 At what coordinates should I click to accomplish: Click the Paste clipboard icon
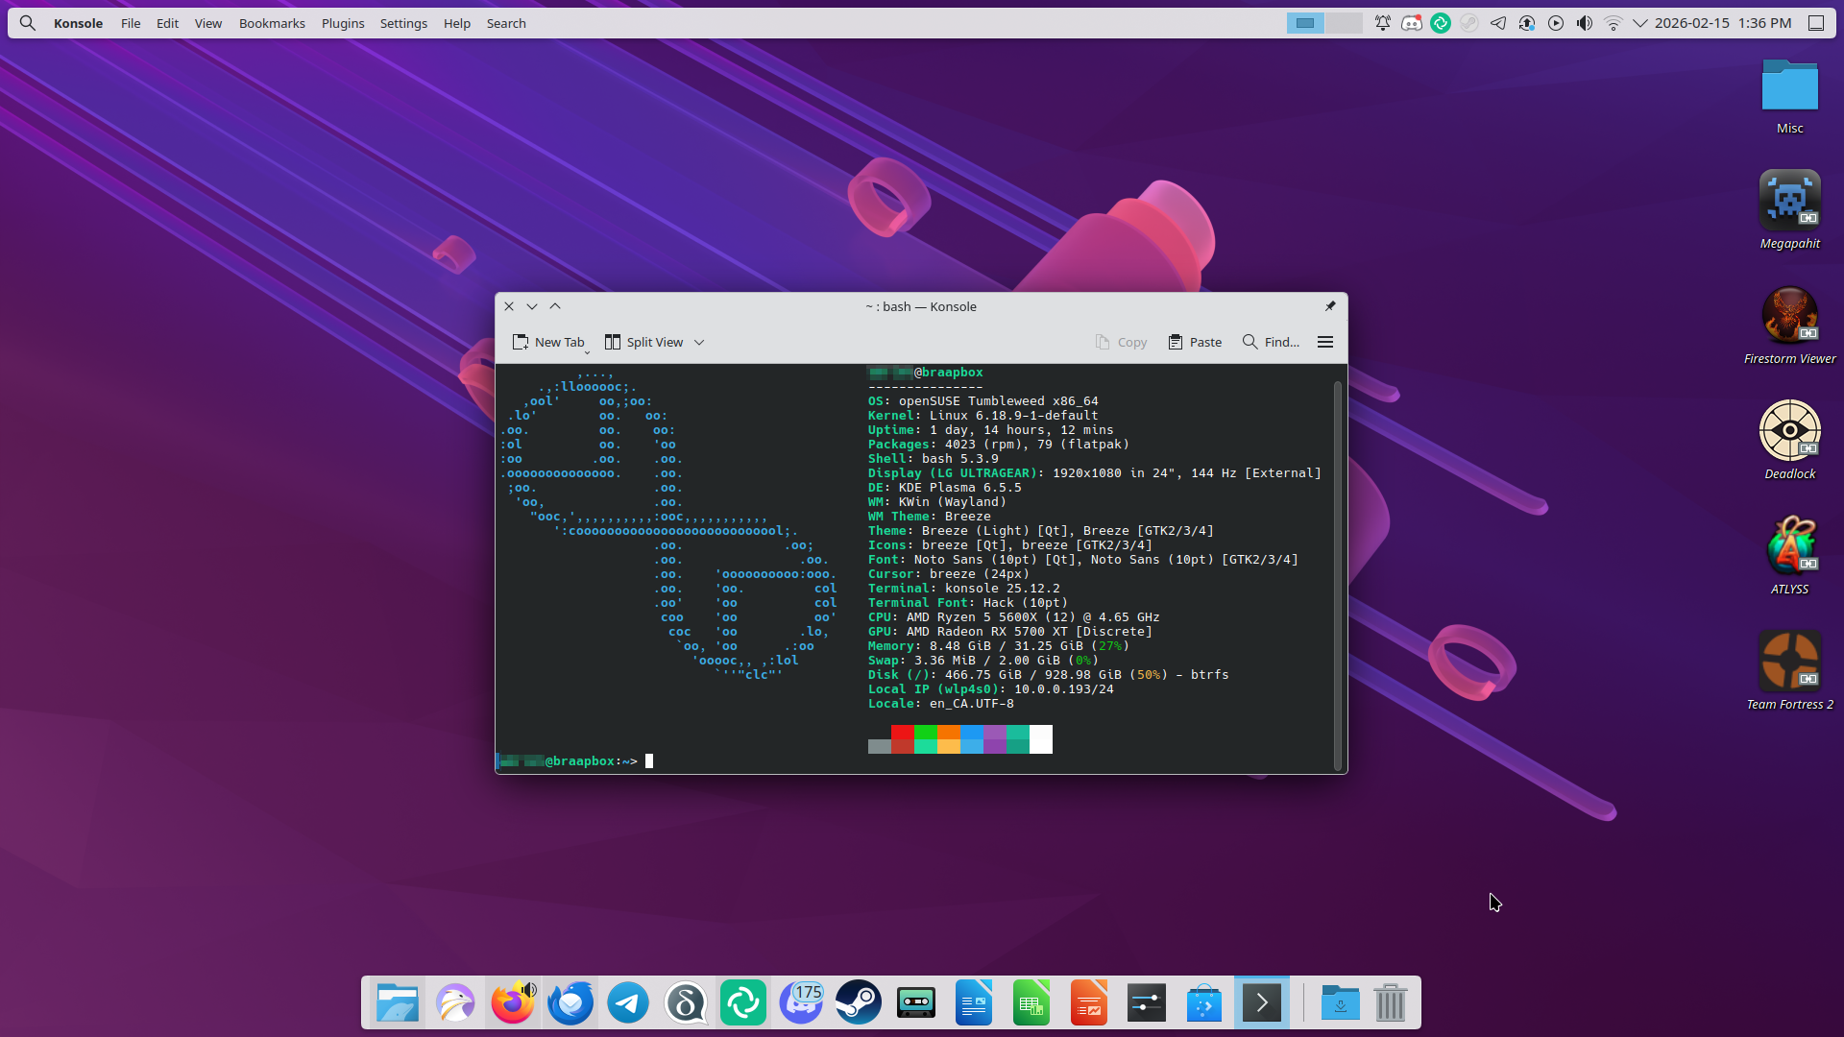pyautogui.click(x=1176, y=342)
